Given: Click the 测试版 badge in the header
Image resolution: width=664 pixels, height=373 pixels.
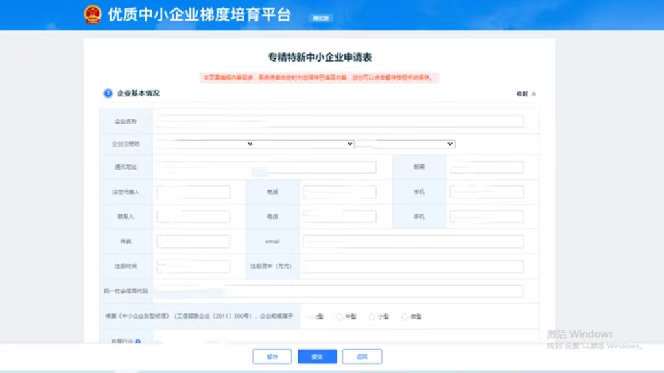Looking at the screenshot, I should 321,18.
